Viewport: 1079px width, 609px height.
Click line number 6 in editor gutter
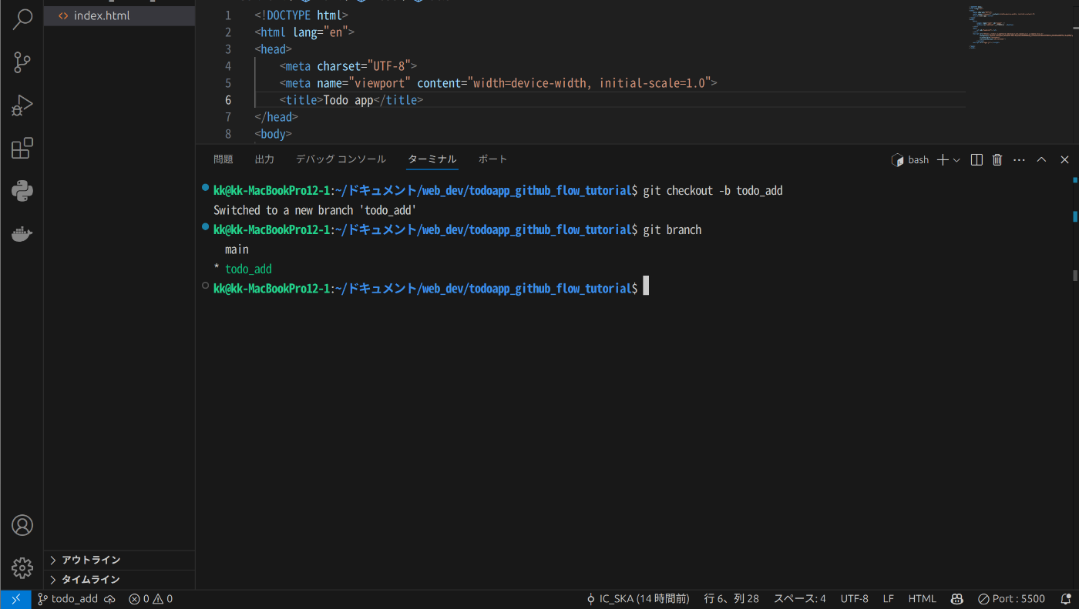(x=228, y=100)
